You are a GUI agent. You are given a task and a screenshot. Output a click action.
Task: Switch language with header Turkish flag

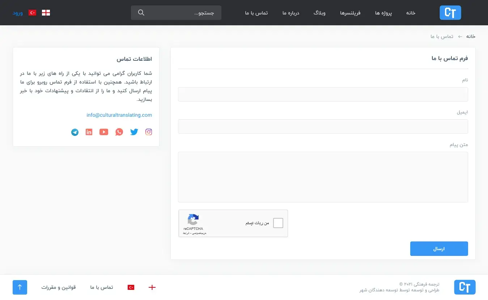pyautogui.click(x=33, y=13)
